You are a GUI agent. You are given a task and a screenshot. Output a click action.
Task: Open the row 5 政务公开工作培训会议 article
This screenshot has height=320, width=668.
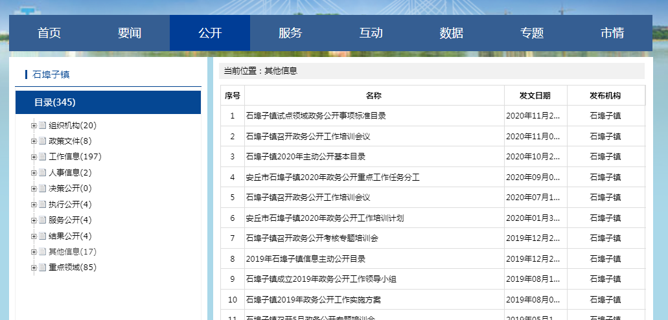(308, 198)
